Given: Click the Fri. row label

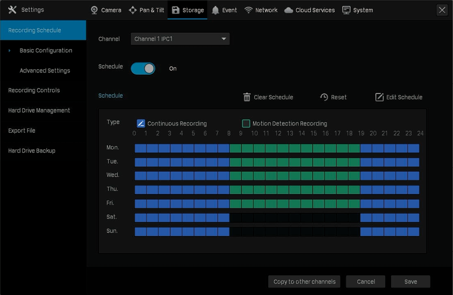Looking at the screenshot, I should point(110,203).
